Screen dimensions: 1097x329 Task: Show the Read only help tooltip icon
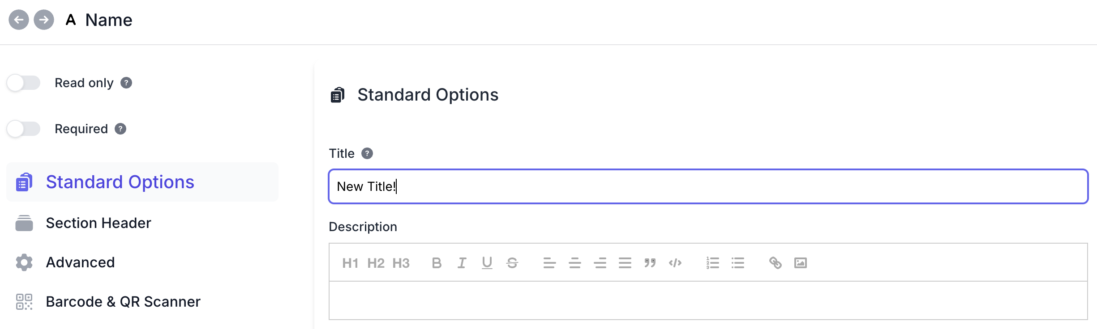tap(126, 83)
